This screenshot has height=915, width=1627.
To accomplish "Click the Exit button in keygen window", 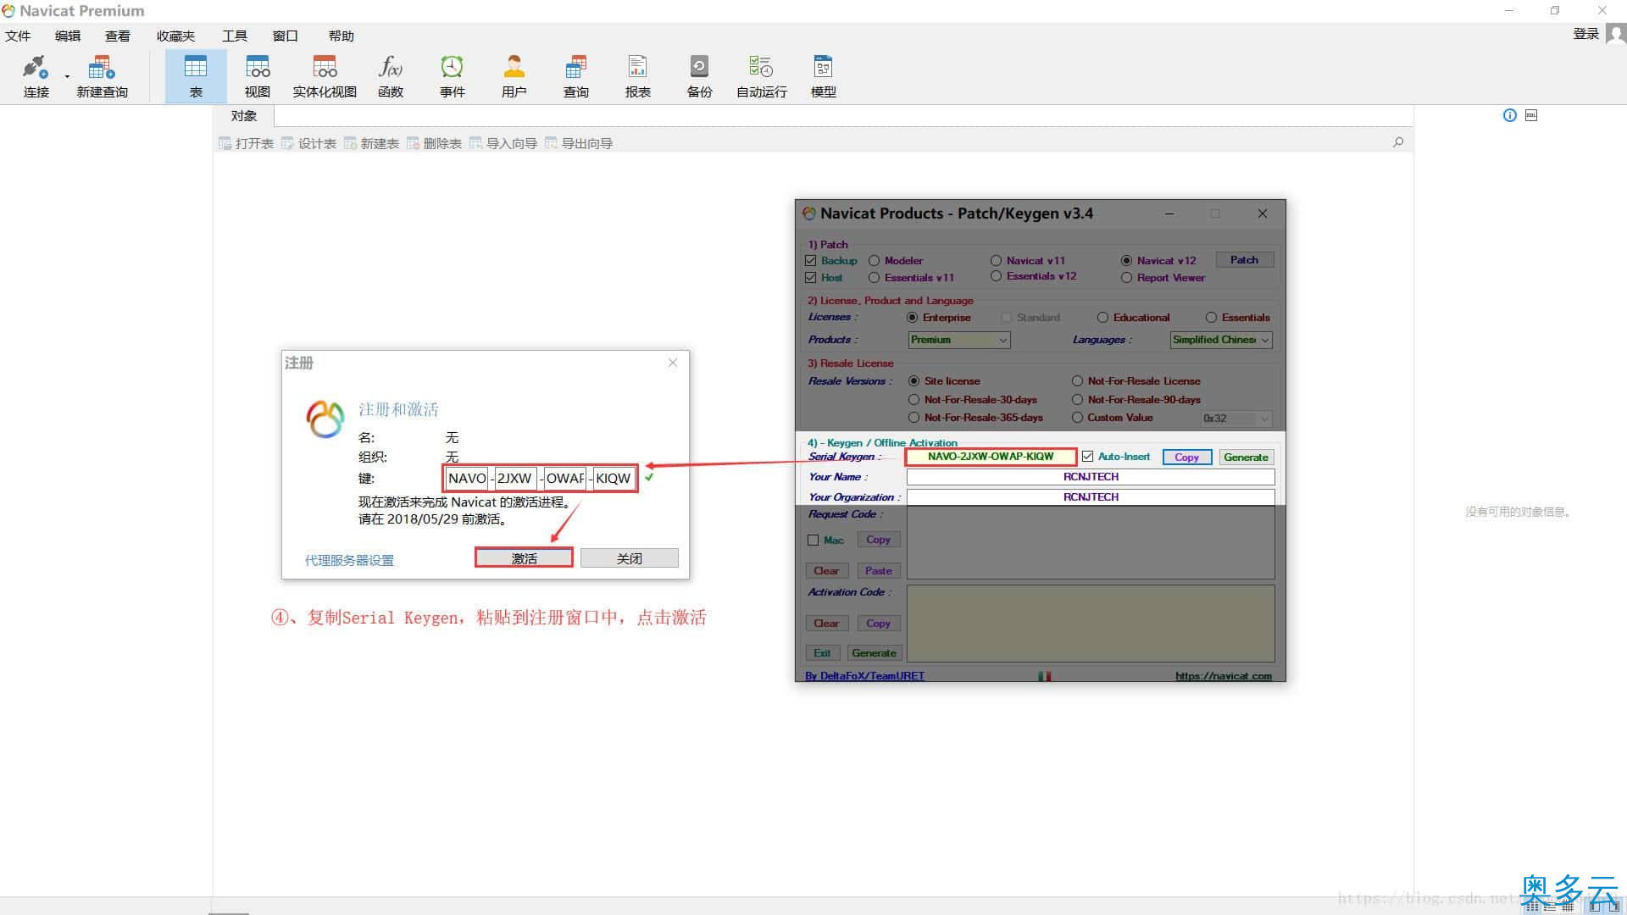I will tap(822, 653).
